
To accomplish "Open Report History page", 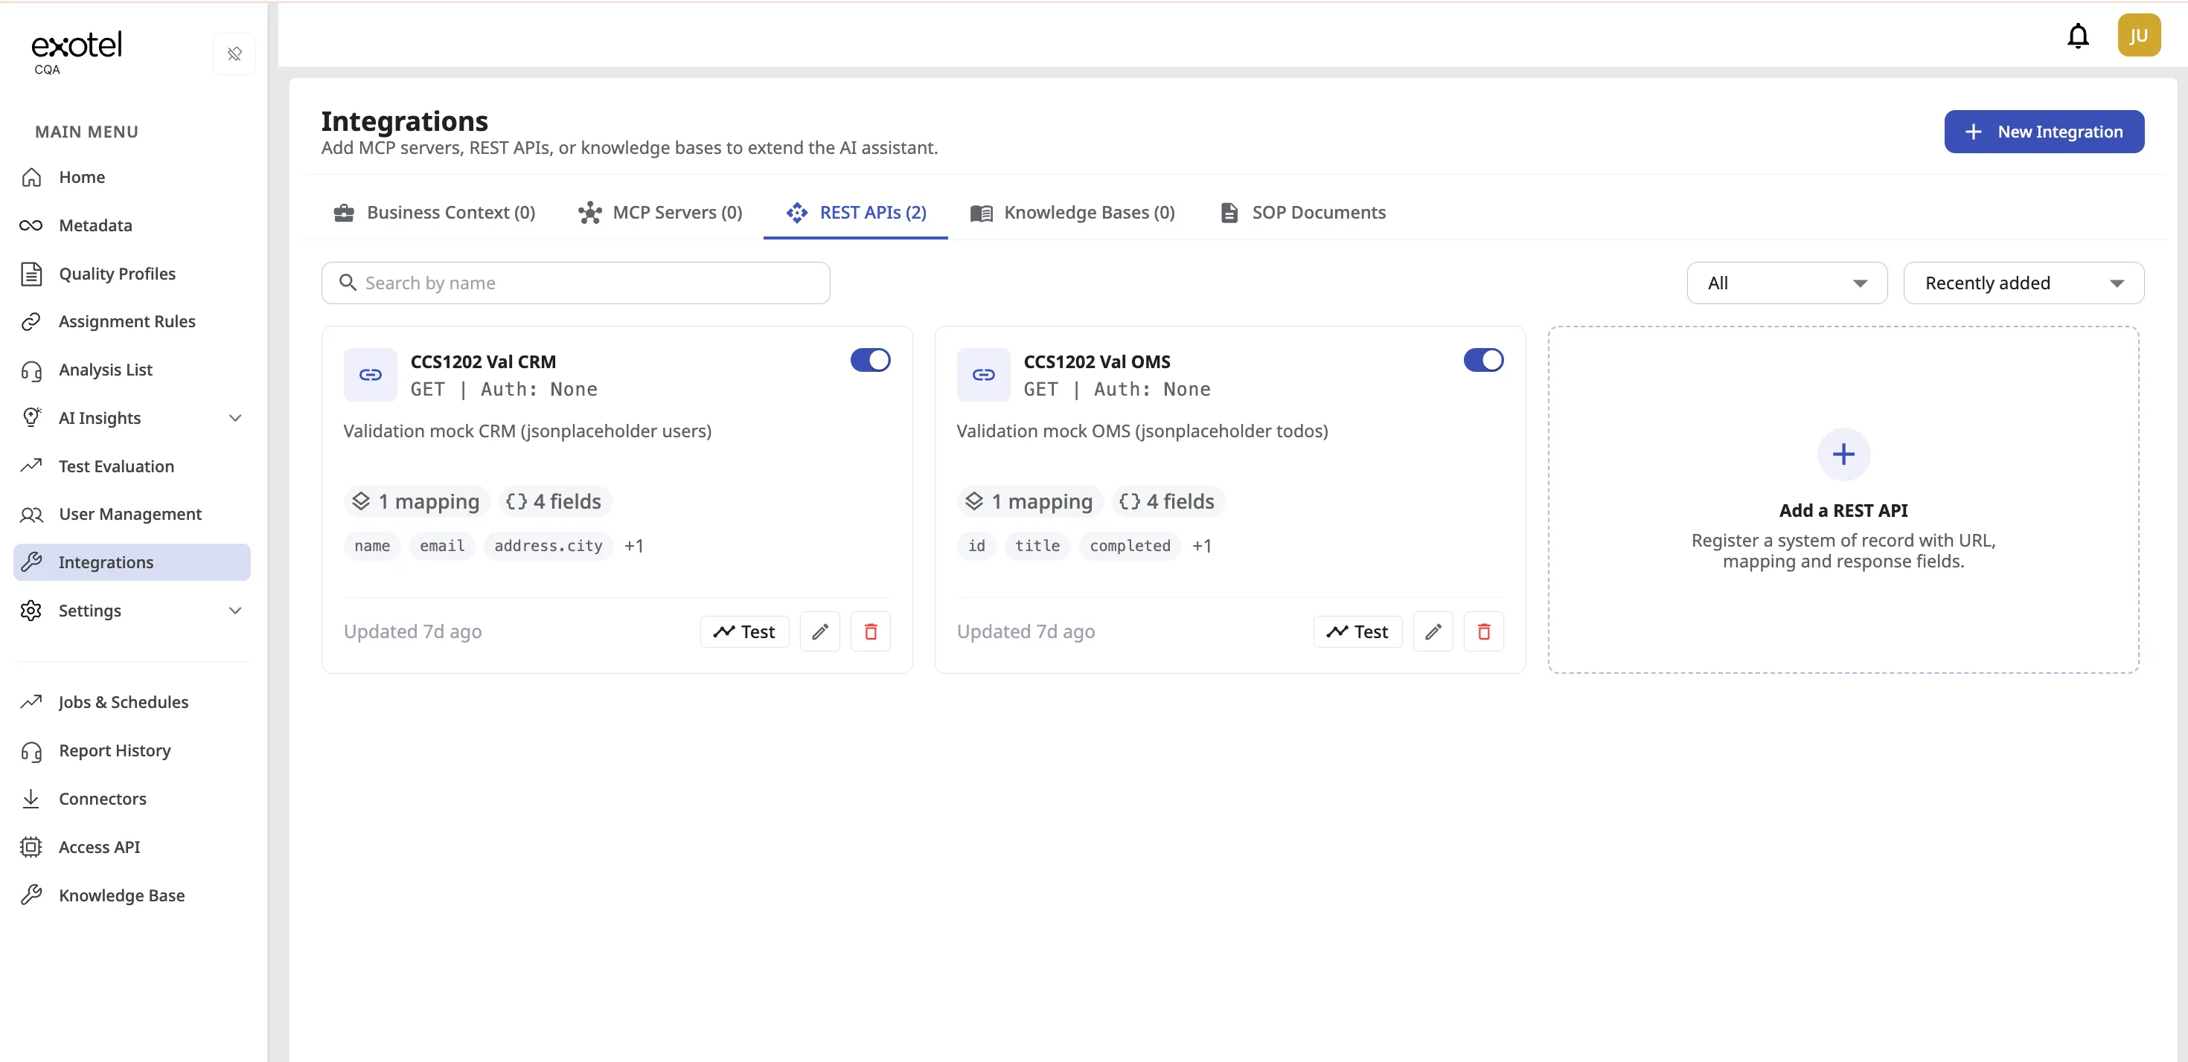I will 132,750.
